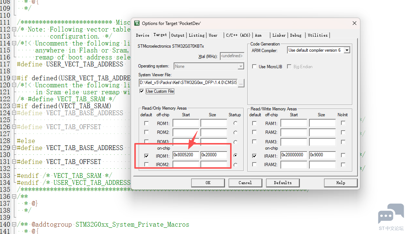Check the IROM2 default checkbox

pos(146,164)
